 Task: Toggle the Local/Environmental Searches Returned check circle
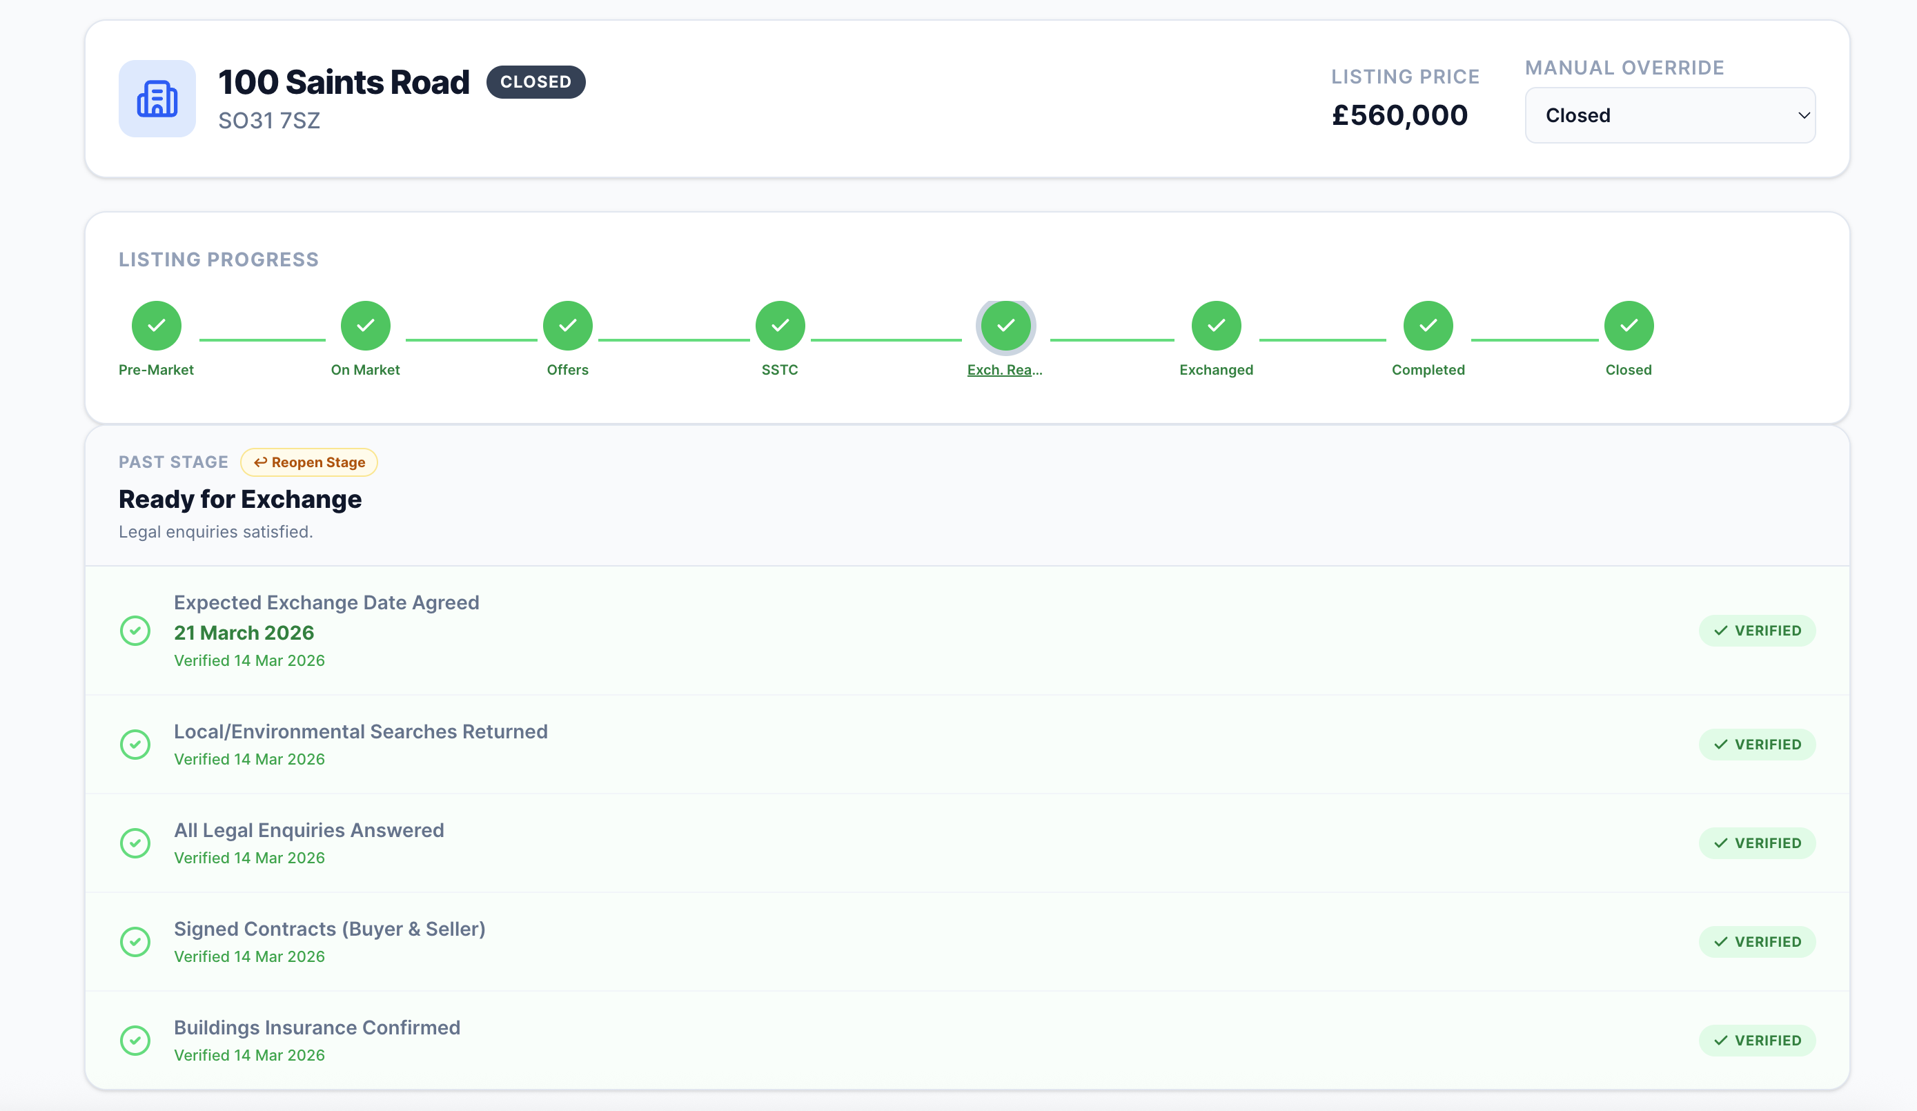pos(135,744)
